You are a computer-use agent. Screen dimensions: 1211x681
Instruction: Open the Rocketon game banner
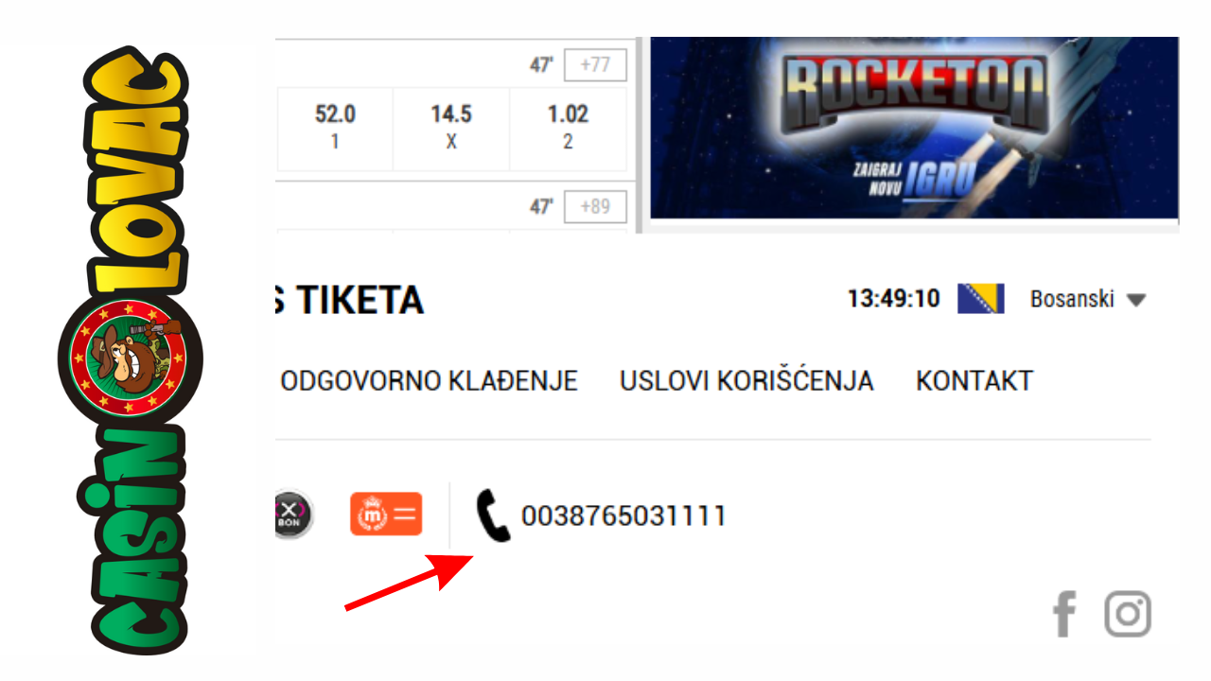tap(914, 128)
